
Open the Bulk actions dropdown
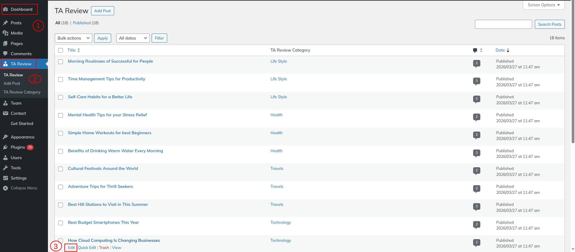click(x=73, y=38)
